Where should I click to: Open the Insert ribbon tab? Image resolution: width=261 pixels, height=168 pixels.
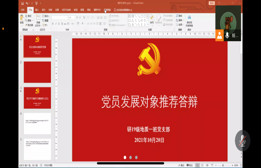[37, 9]
